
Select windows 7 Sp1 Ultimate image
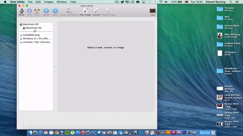click(36, 42)
